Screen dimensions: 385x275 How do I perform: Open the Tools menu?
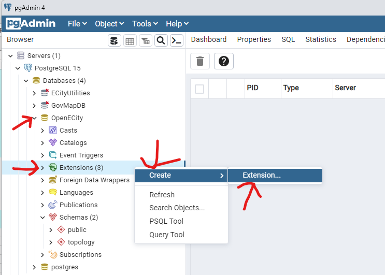(145, 24)
